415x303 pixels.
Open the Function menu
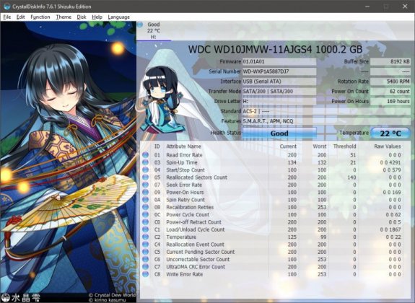[40, 17]
